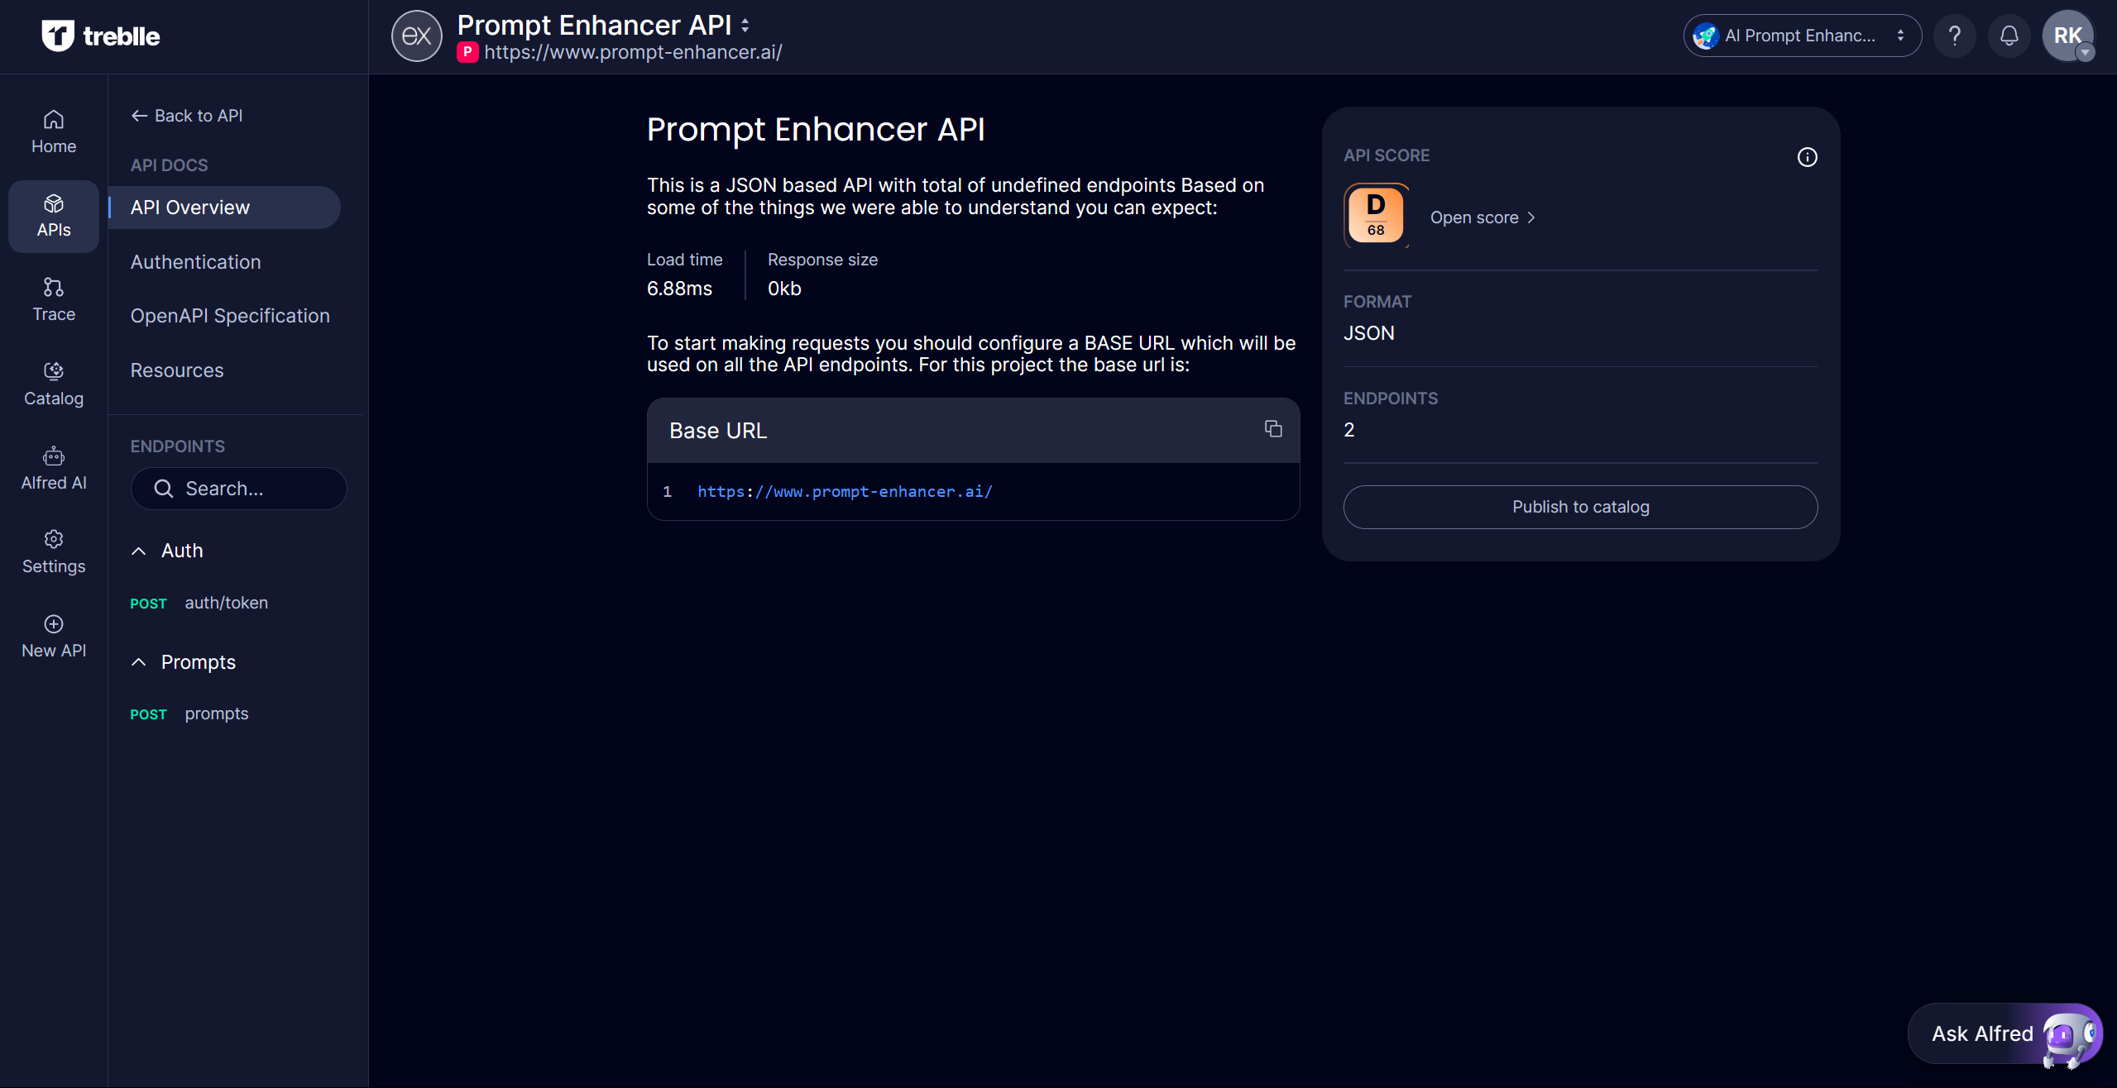Screen dimensions: 2117x1088
Task: Create a New API
Action: [x=54, y=636]
